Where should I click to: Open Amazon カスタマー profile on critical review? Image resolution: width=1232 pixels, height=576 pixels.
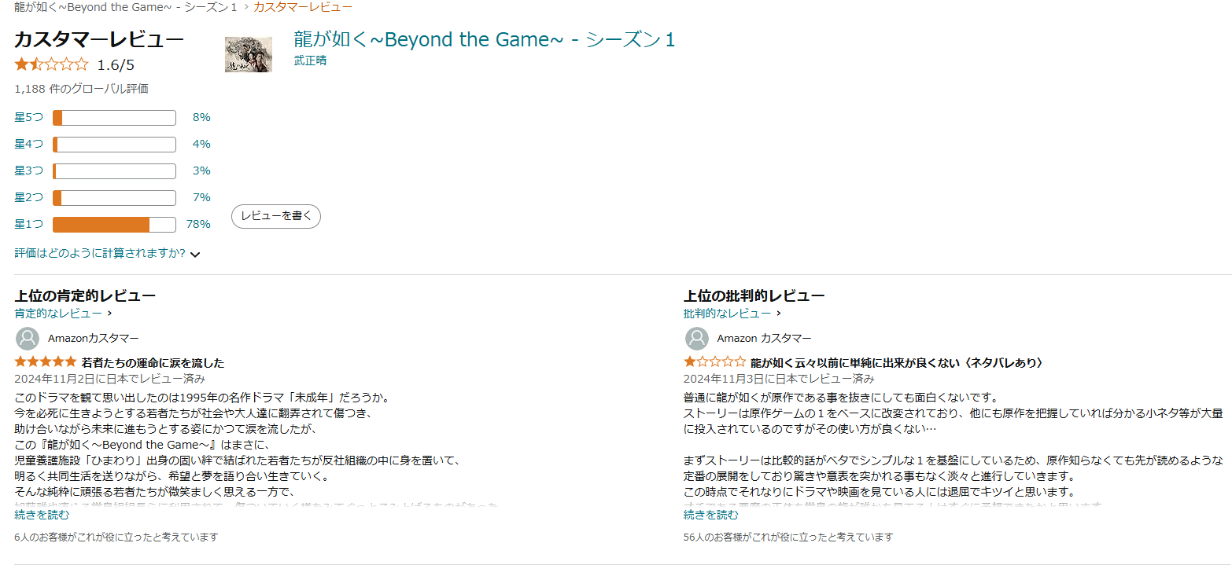(x=764, y=339)
